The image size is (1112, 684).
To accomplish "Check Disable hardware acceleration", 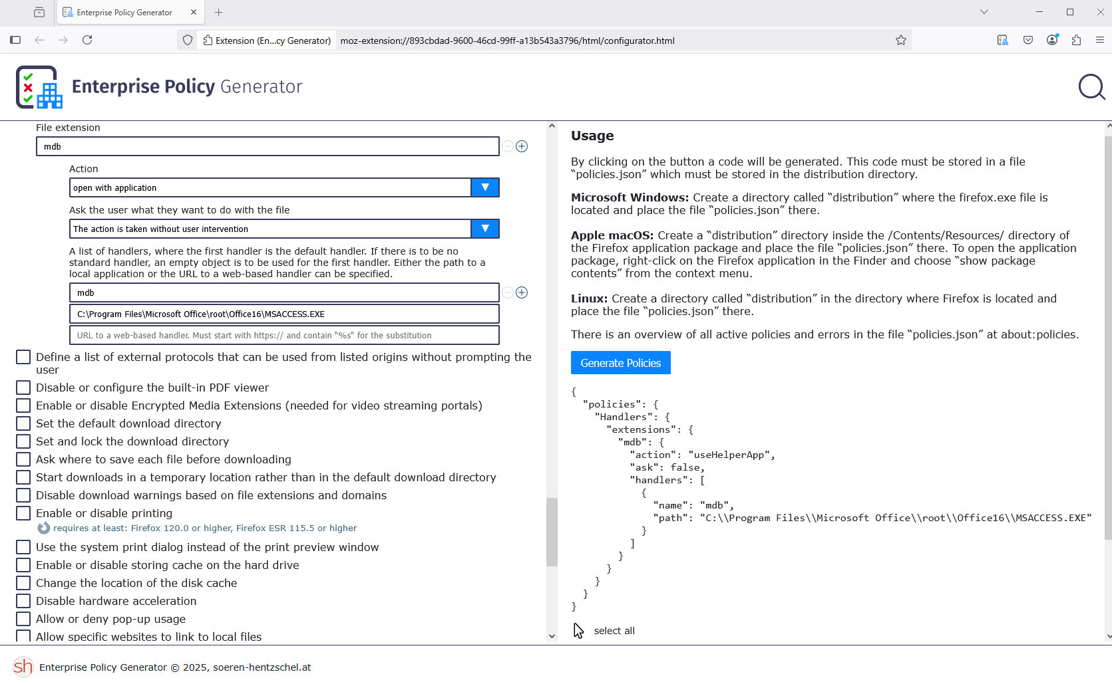I will tap(23, 601).
